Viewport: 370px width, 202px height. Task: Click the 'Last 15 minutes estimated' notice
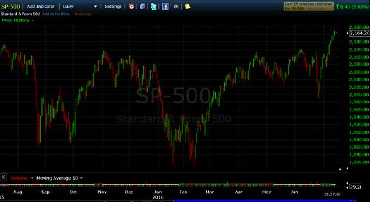[x=309, y=6]
